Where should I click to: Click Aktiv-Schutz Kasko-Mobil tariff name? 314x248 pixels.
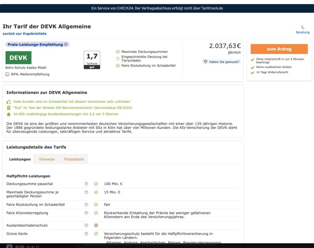[26, 68]
